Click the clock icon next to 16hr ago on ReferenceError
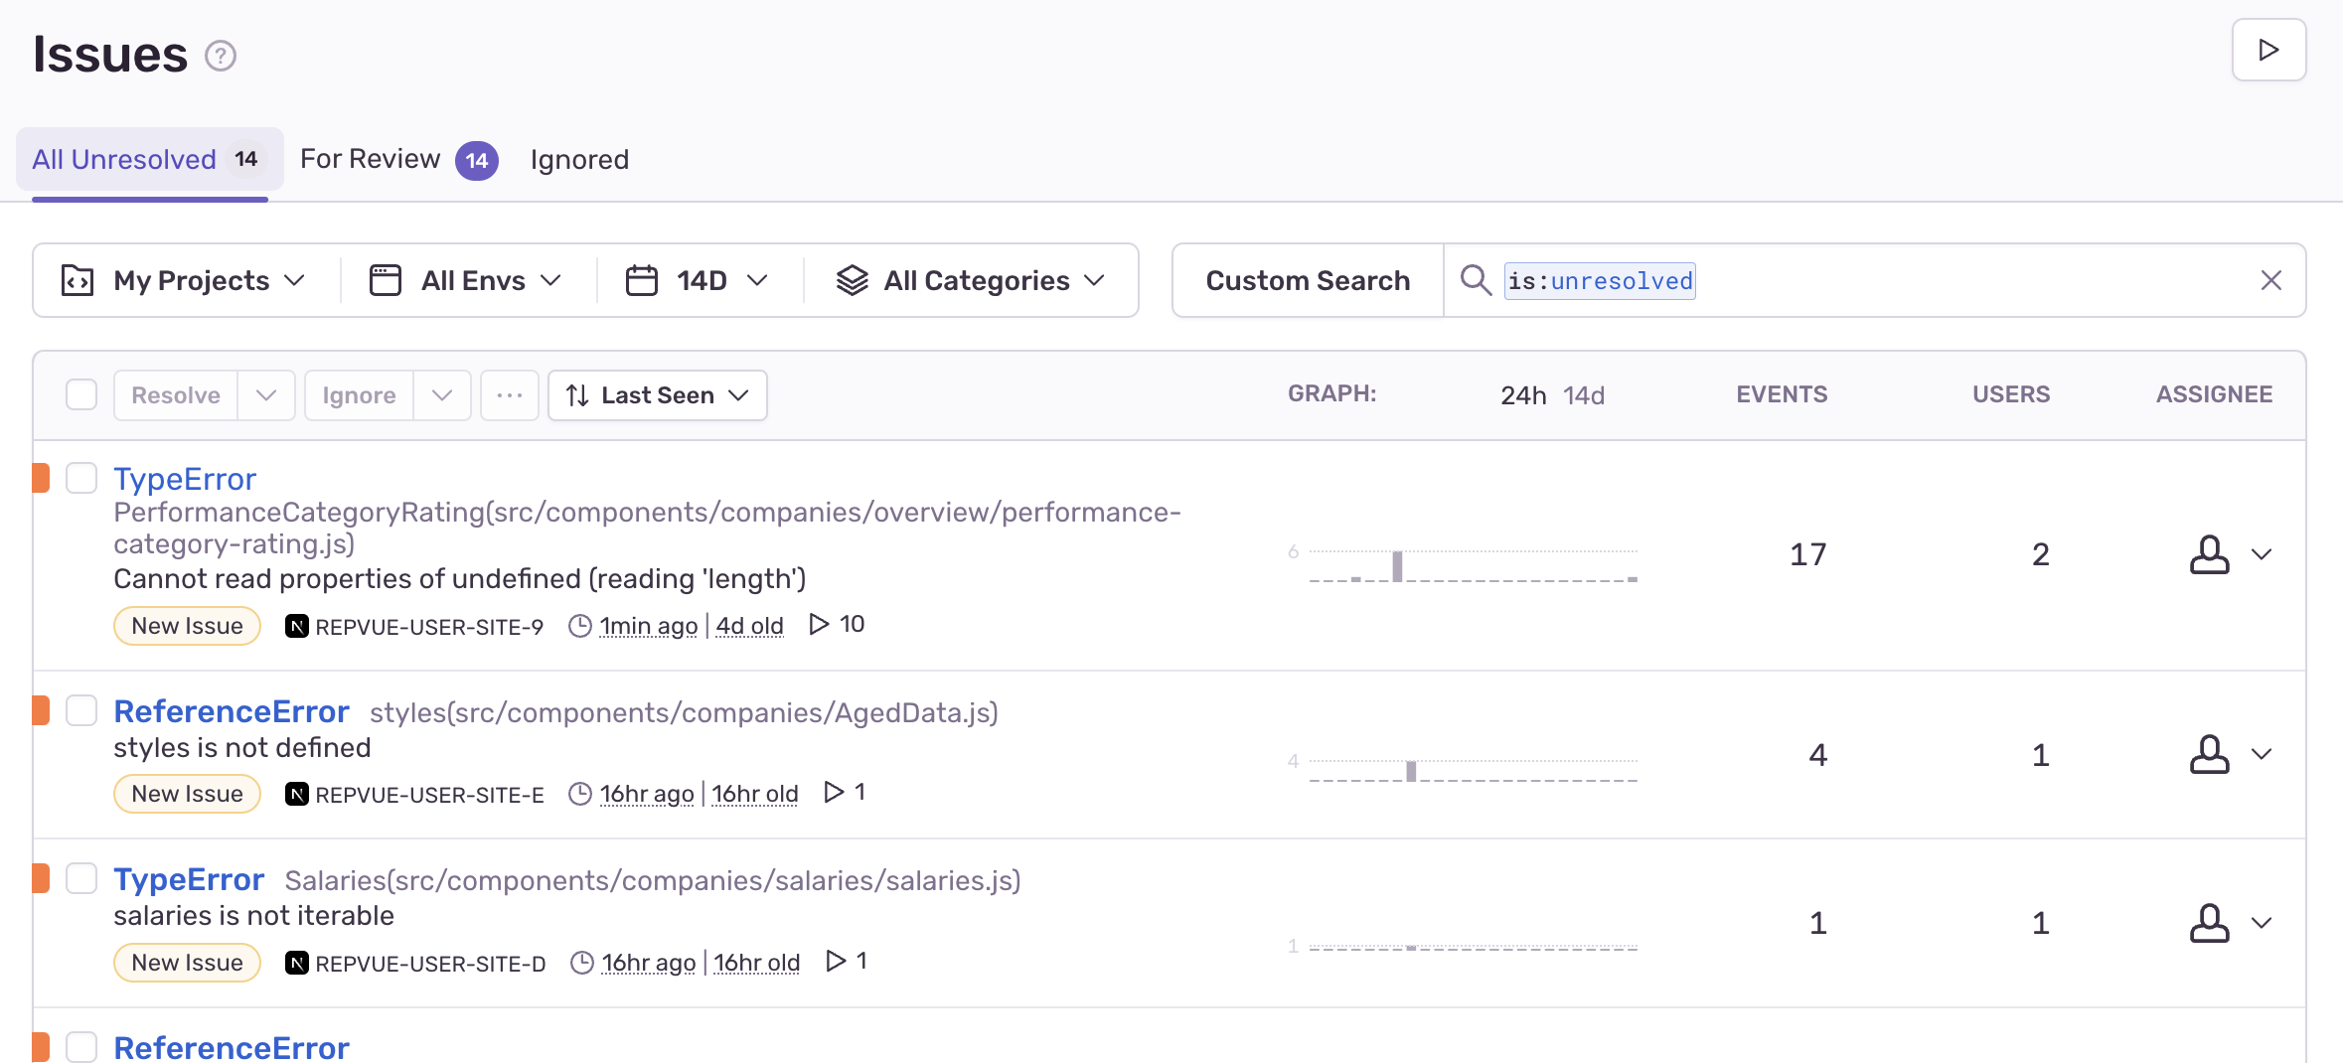Viewport: 2343px width, 1063px height. [x=579, y=793]
